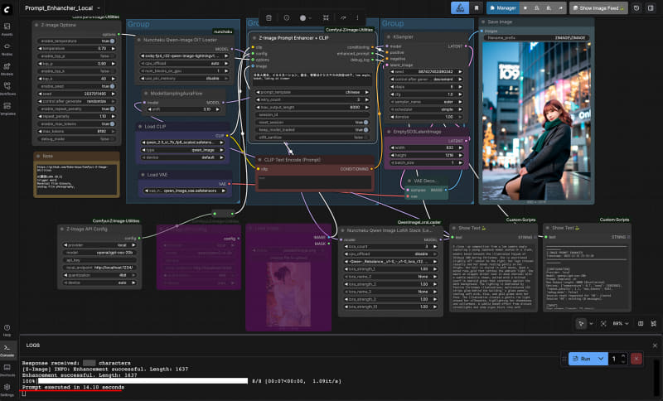The width and height of the screenshot is (663, 401).
Task: Click the bookmark icon in the top bar
Action: [477, 8]
